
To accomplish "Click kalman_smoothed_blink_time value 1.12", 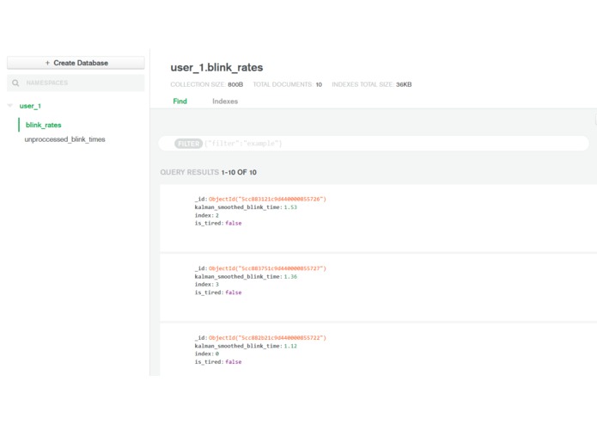I will click(290, 346).
